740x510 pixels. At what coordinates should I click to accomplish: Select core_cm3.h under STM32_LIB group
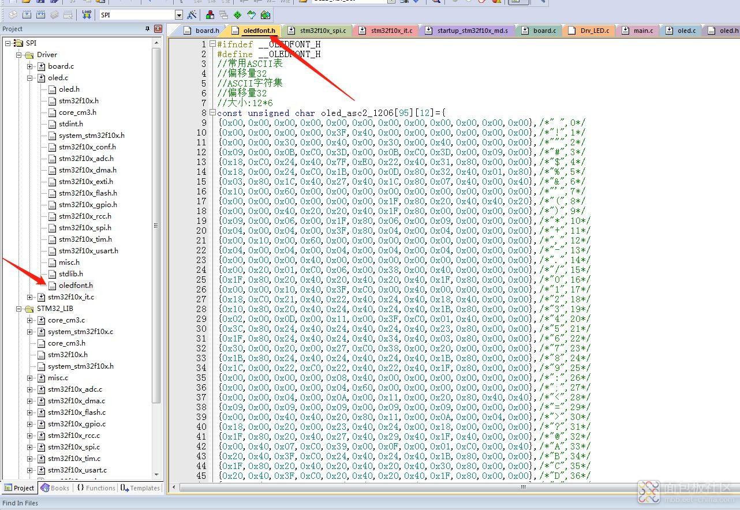point(66,343)
